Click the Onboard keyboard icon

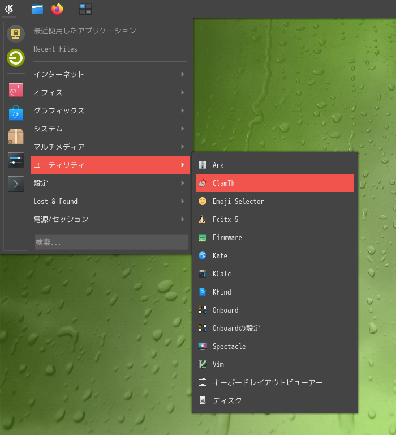coord(203,310)
